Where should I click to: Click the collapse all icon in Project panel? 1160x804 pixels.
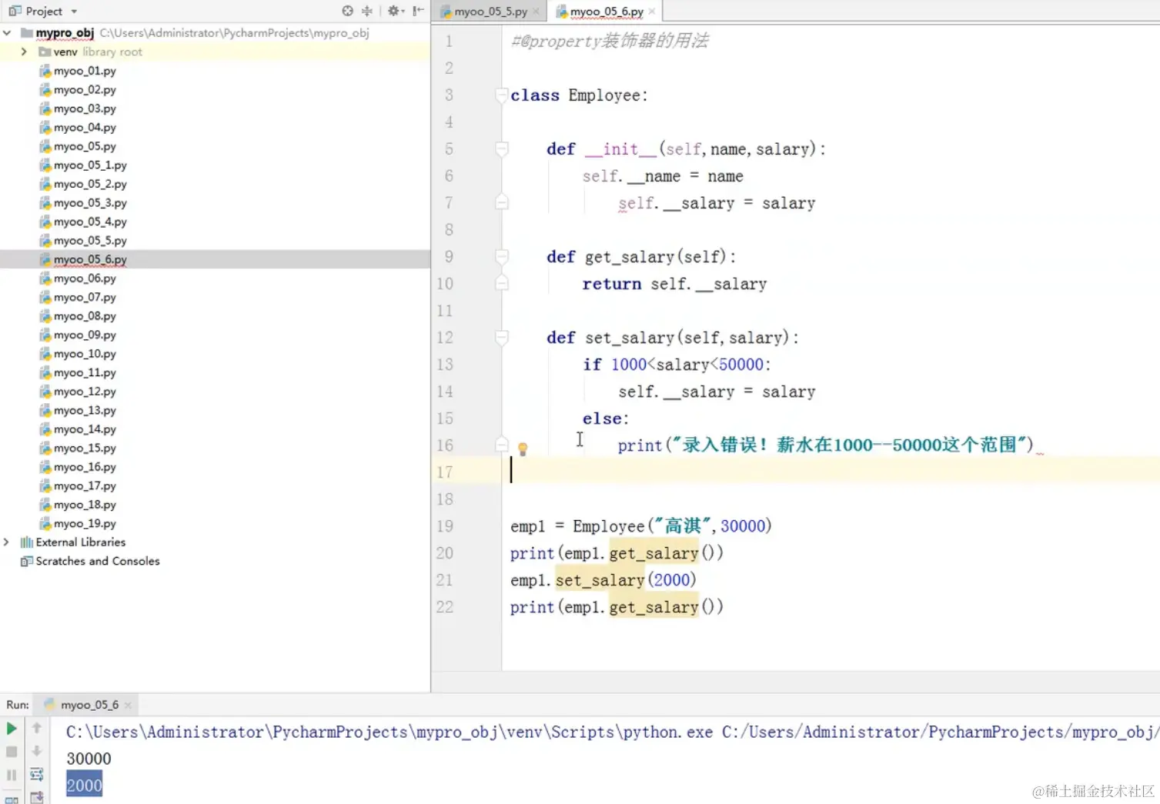point(367,11)
